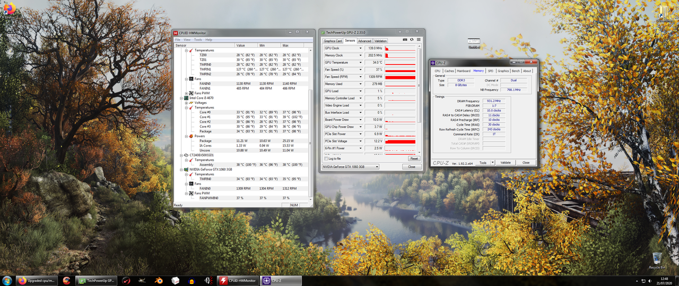Click the GPU-Z sensors vertical scrollbar
The height and width of the screenshot is (286, 679).
[x=420, y=100]
